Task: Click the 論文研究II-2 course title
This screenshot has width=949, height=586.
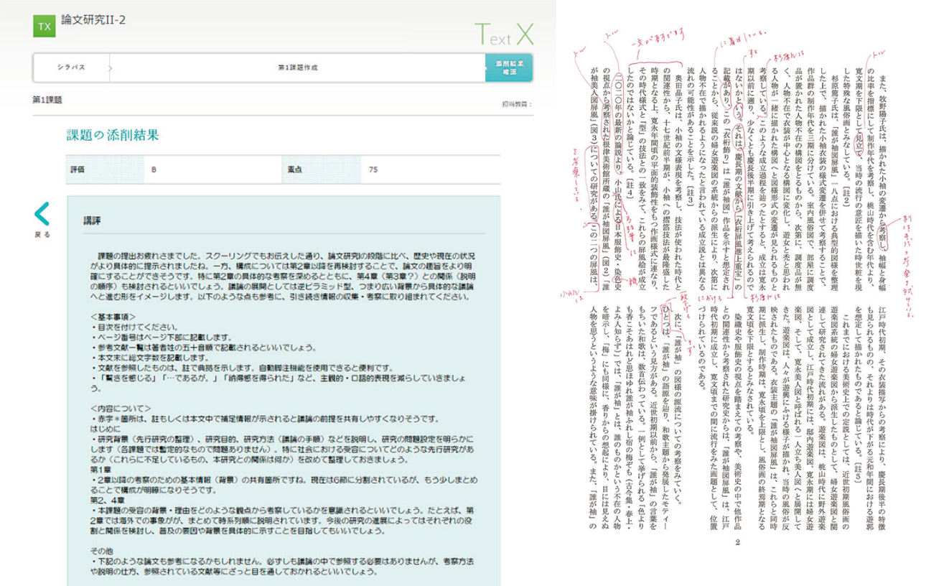Action: coord(93,19)
